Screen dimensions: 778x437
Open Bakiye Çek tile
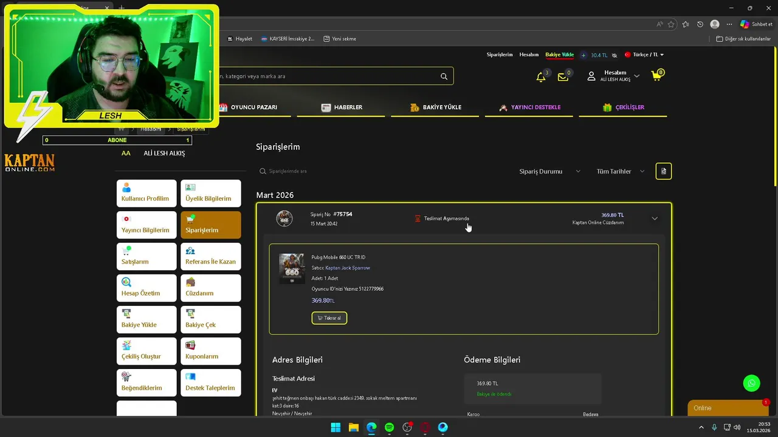(210, 319)
